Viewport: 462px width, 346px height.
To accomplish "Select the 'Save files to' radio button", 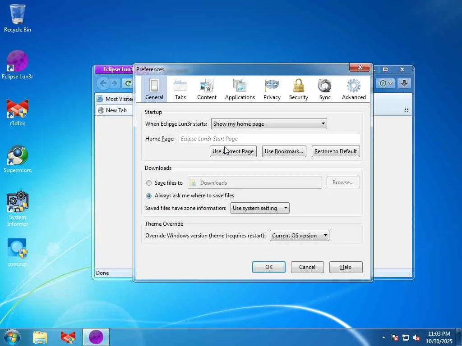I will pos(149,183).
